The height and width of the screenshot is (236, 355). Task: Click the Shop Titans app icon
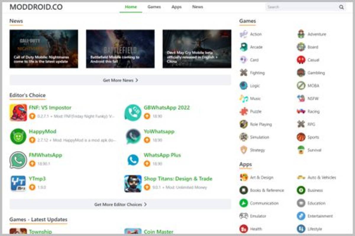coord(133,183)
